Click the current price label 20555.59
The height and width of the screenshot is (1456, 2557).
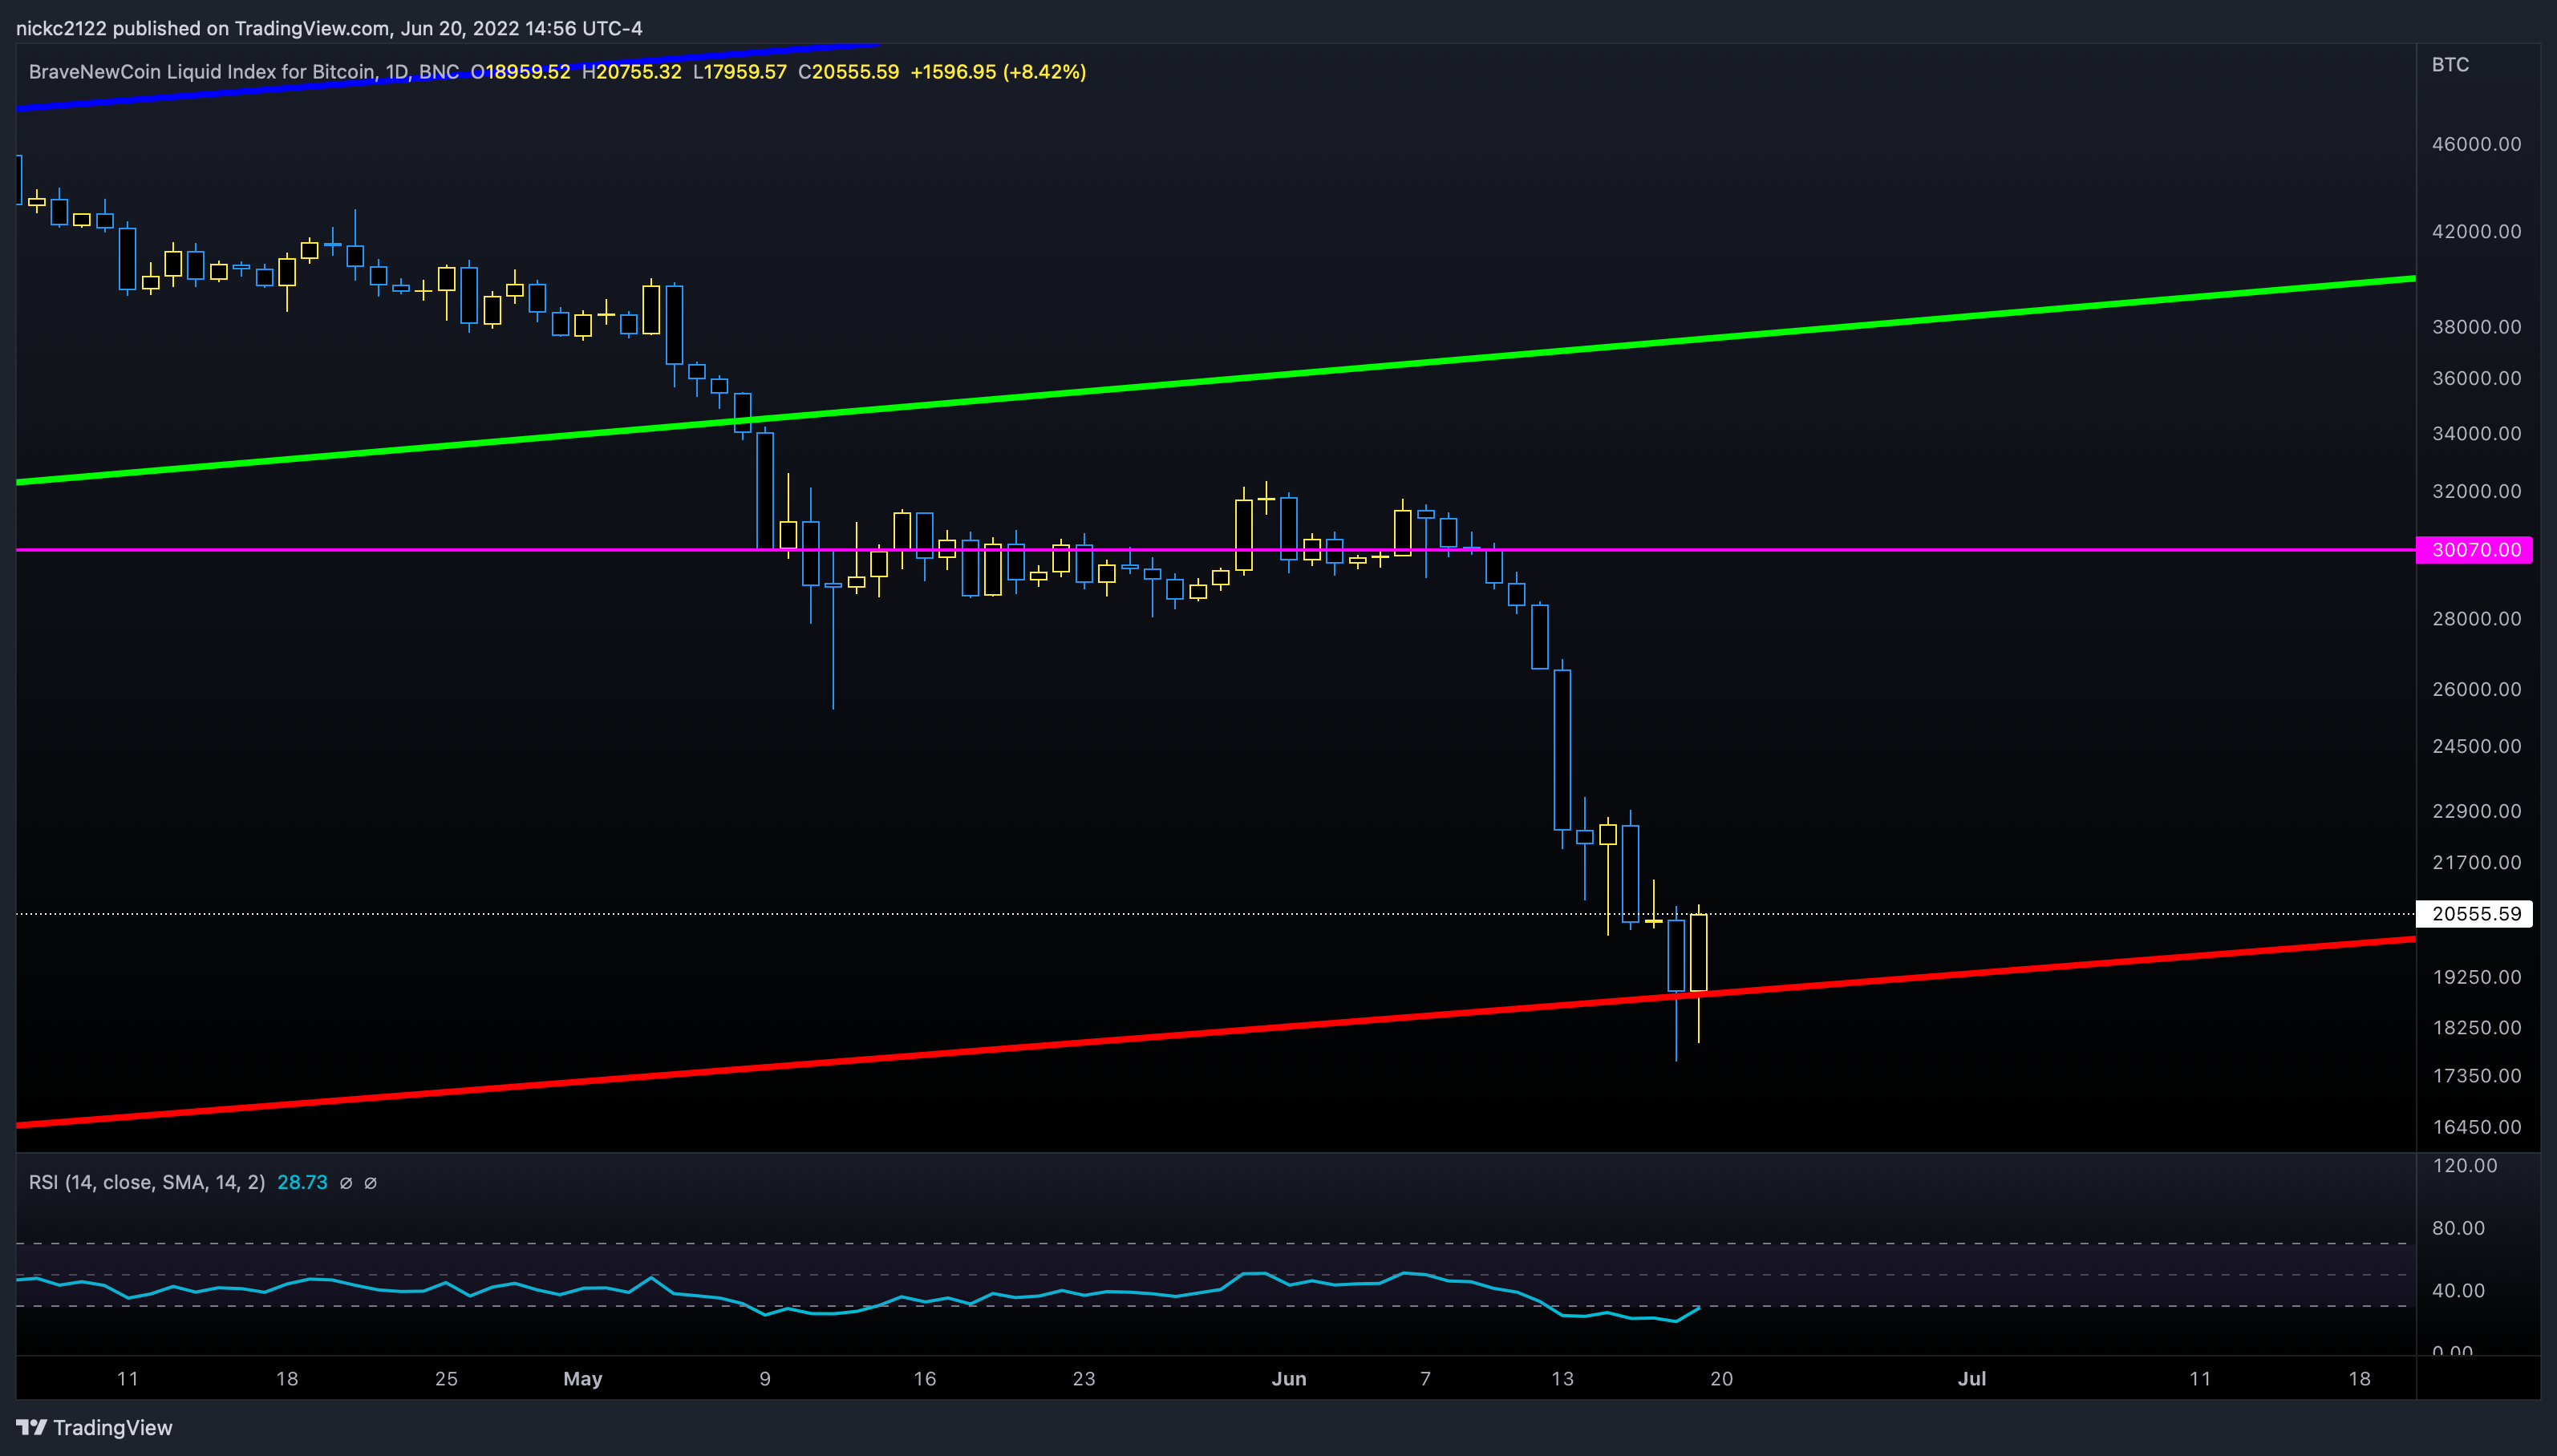click(2475, 914)
